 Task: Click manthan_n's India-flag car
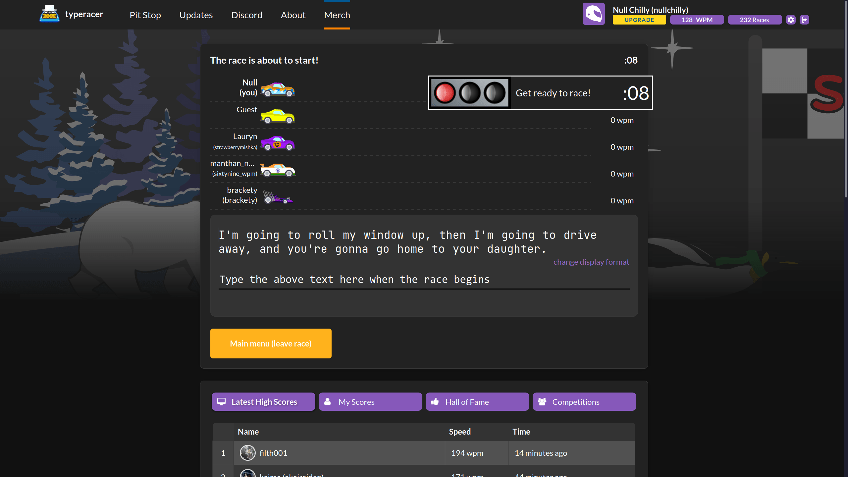[278, 170]
